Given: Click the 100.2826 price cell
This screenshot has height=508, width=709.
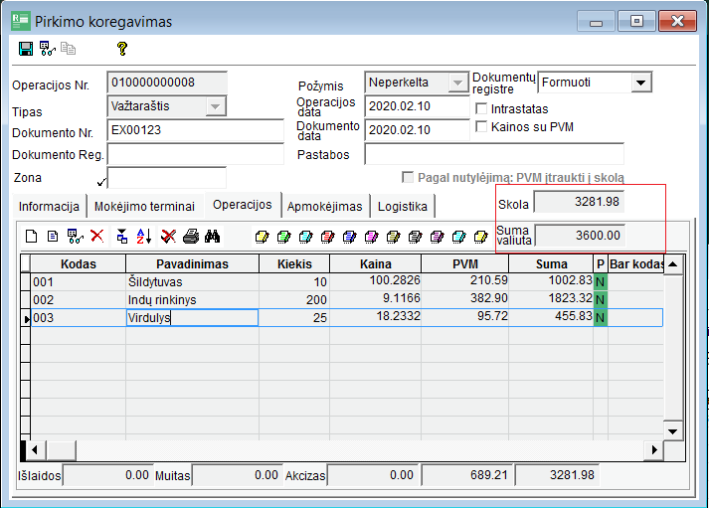Looking at the screenshot, I should tap(375, 281).
